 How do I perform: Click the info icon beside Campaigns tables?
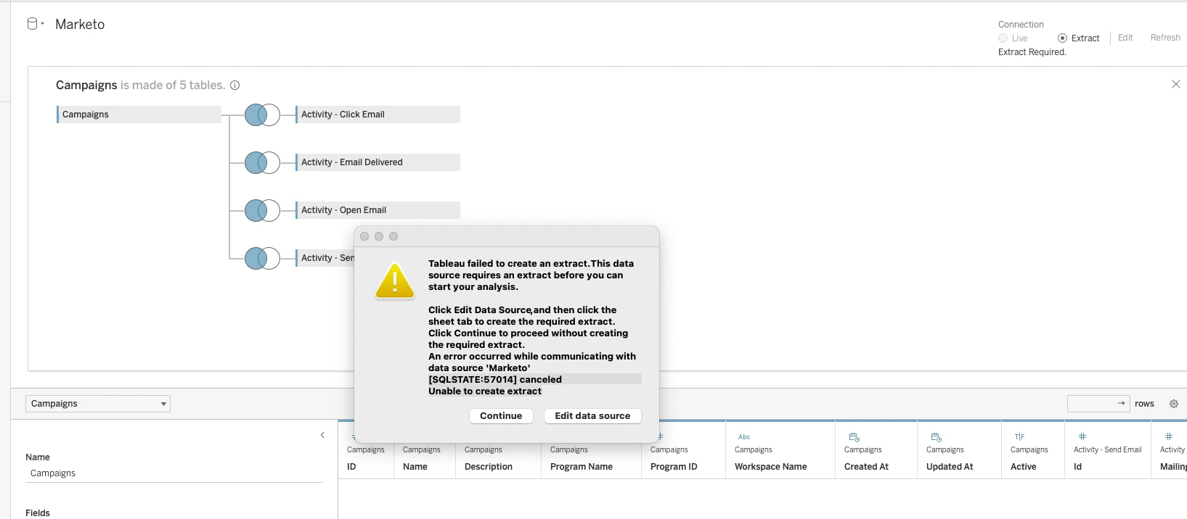point(235,86)
